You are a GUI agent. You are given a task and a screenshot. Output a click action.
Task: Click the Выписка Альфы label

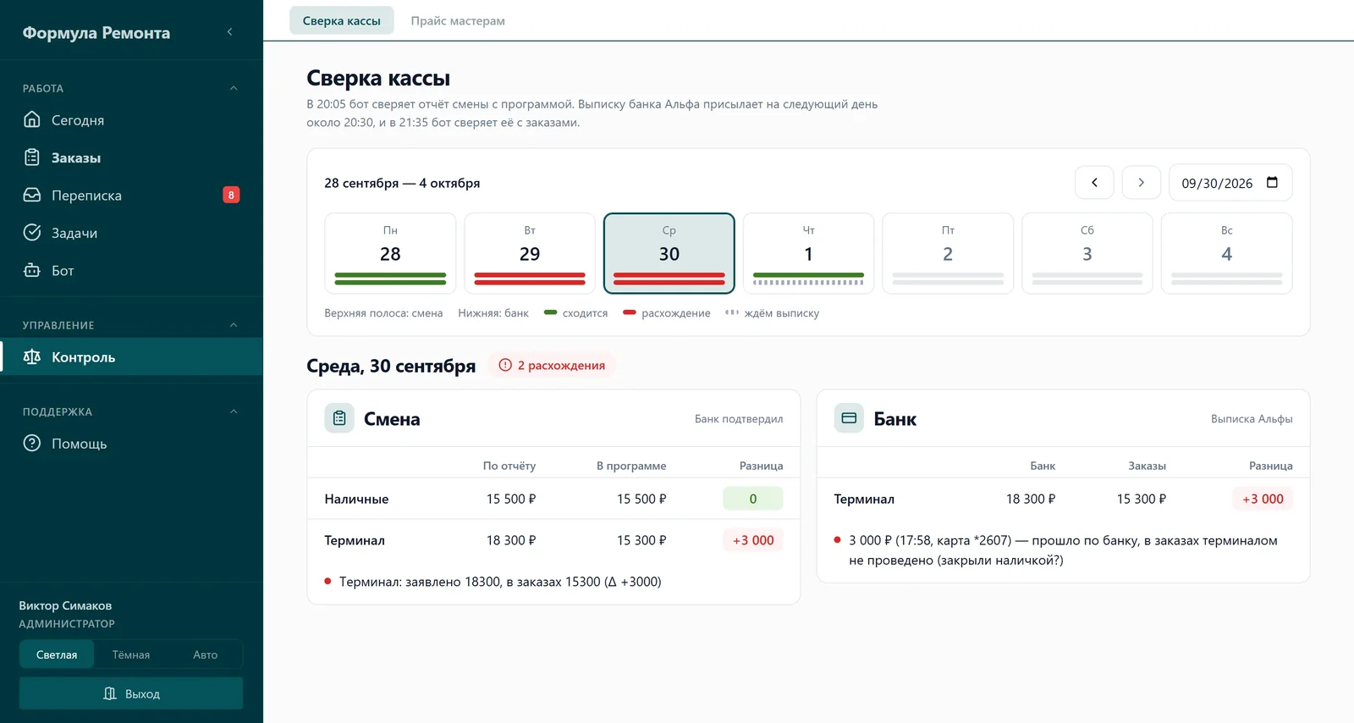point(1252,419)
